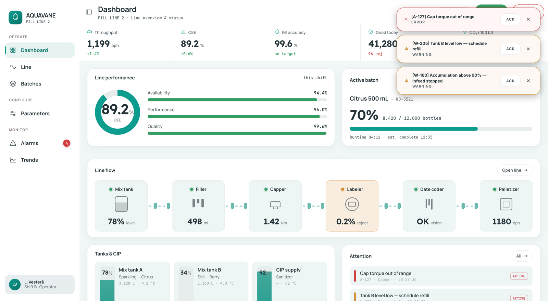Open Cap torque out of range item
Image resolution: width=548 pixels, height=301 pixels.
click(441, 276)
